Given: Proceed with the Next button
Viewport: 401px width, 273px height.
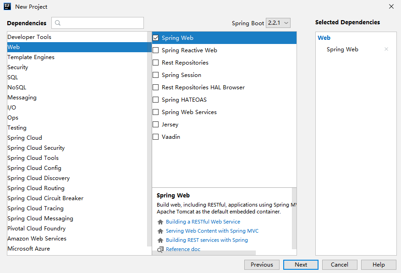Looking at the screenshot, I should tap(301, 265).
